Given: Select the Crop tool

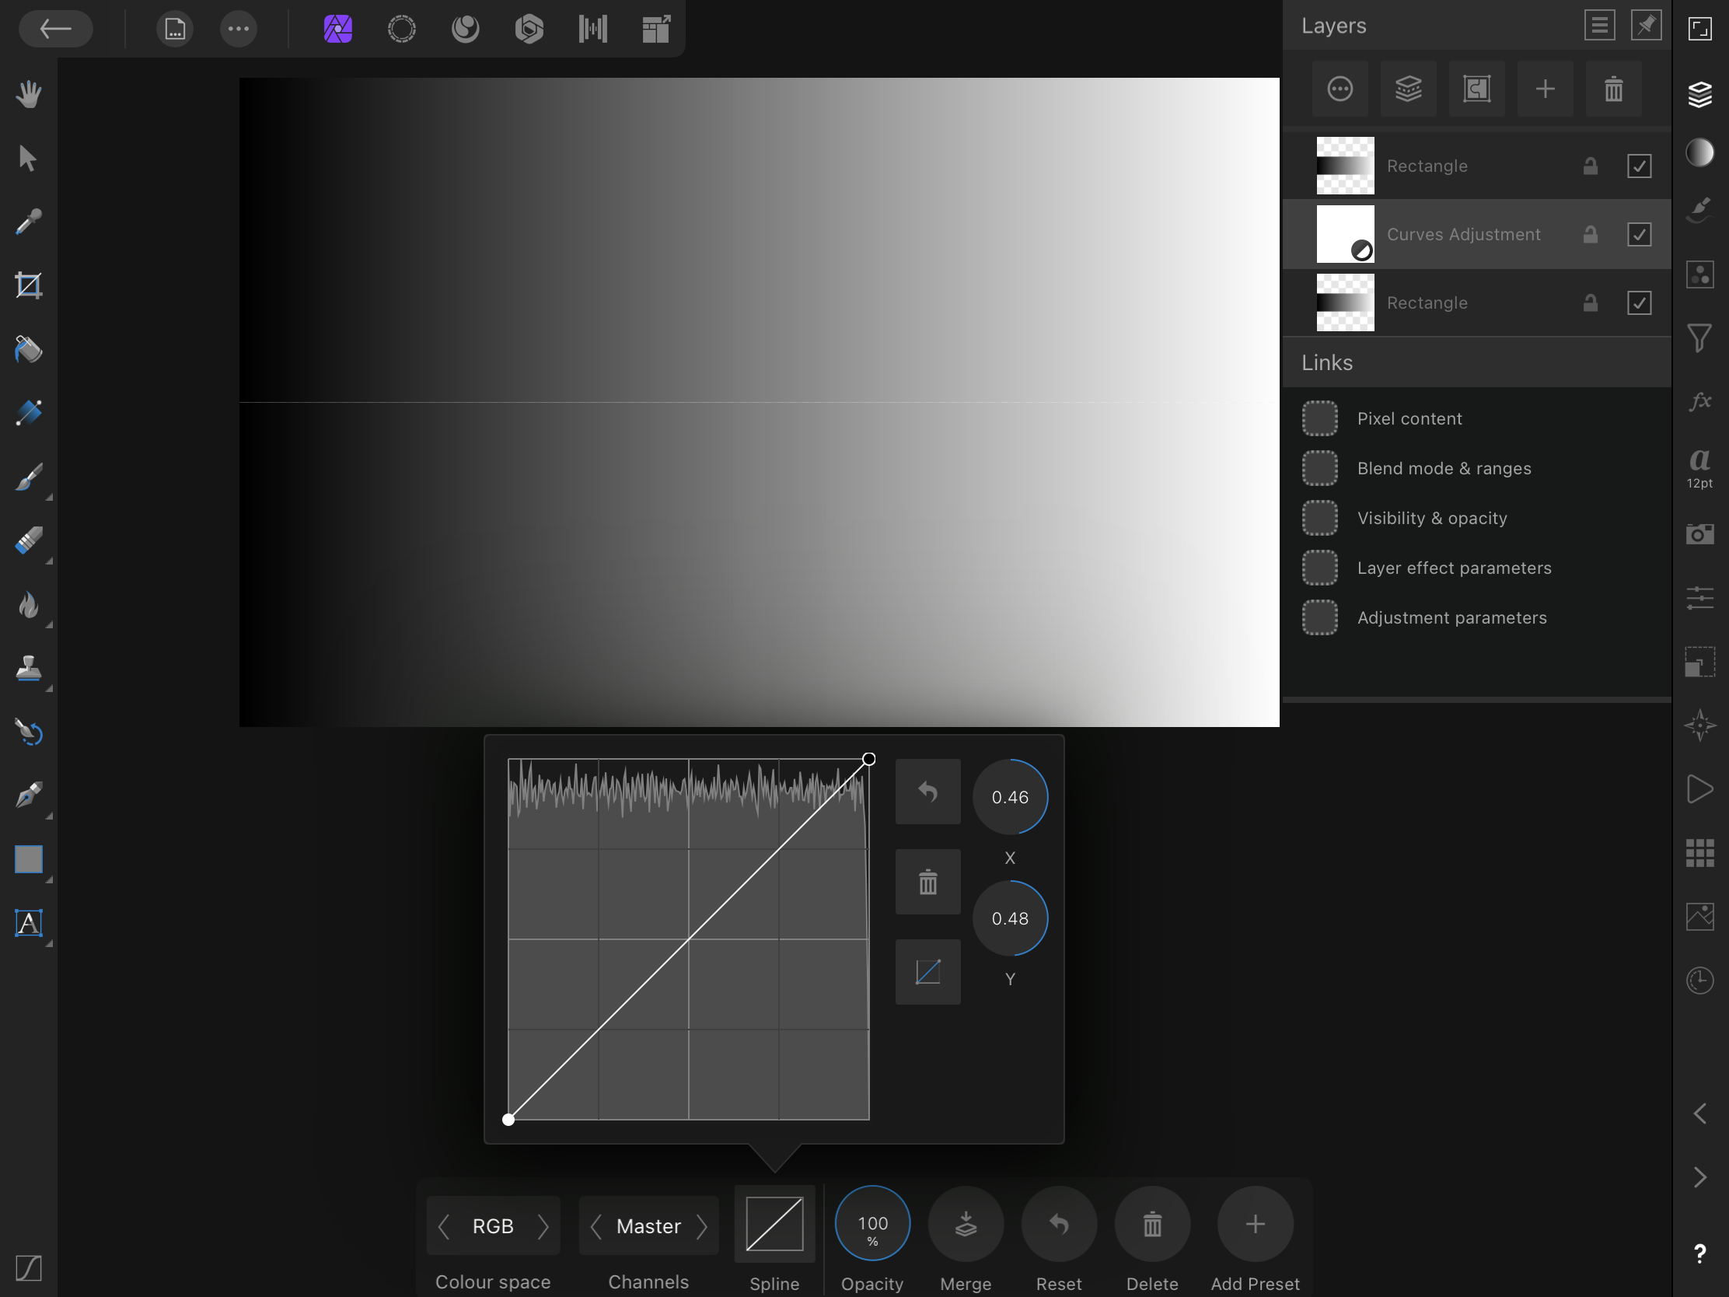Looking at the screenshot, I should pos(29,285).
